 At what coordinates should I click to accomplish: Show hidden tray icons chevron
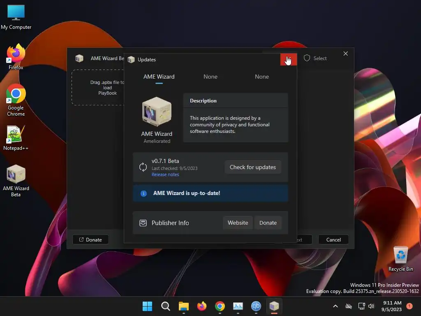335,306
